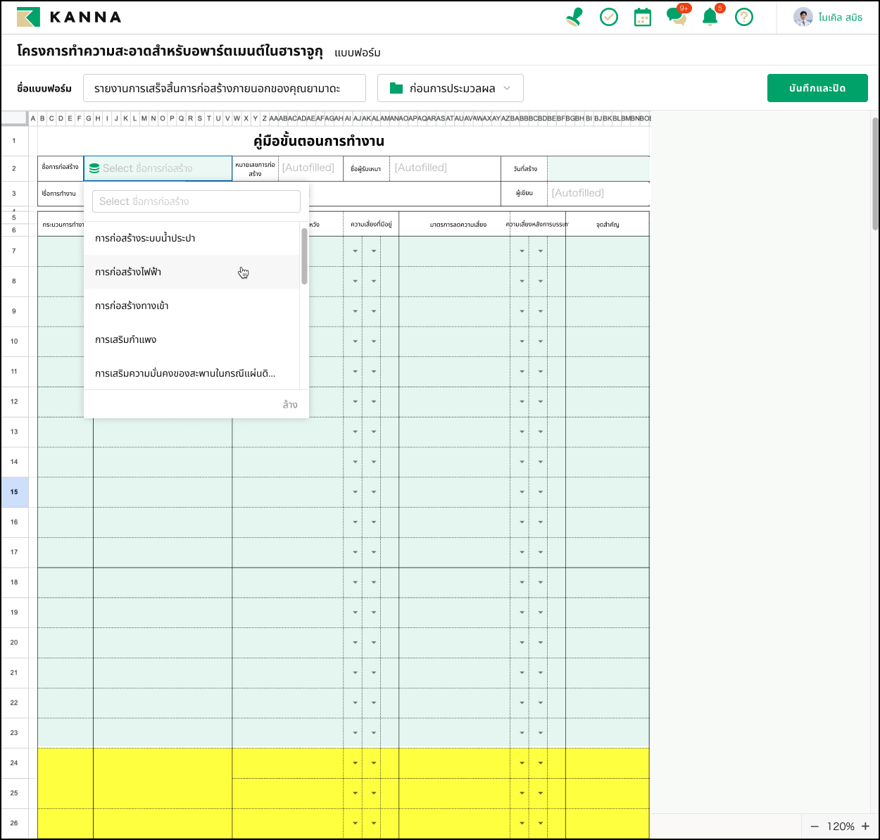Select การก่อสร้างไฟฟ้า from the list
The height and width of the screenshot is (840, 880).
point(128,272)
